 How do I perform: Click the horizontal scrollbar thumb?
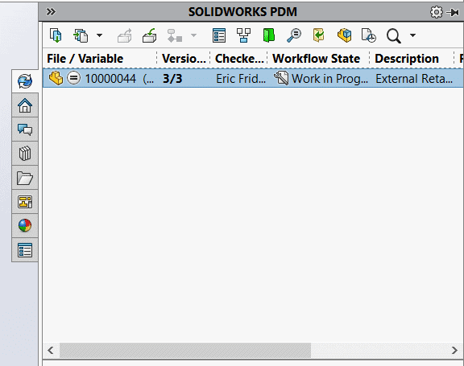(x=185, y=351)
